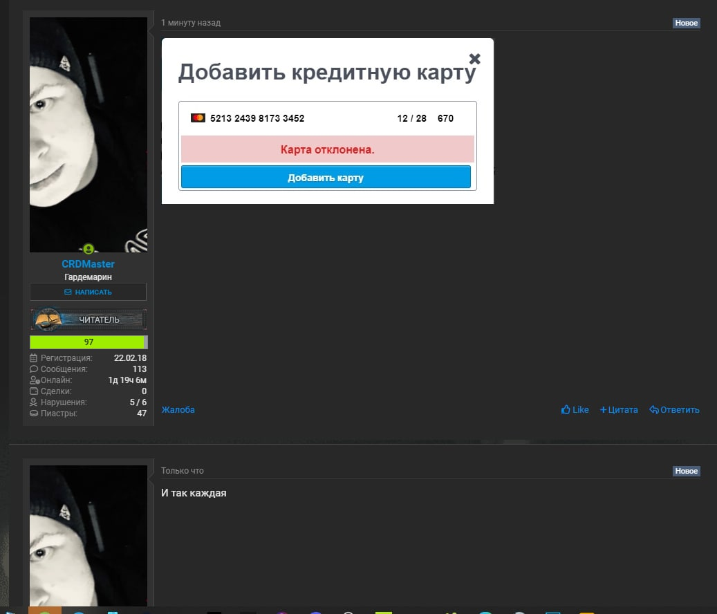Click +Цитата to quote the post
The width and height of the screenshot is (717, 614).
pyautogui.click(x=619, y=409)
